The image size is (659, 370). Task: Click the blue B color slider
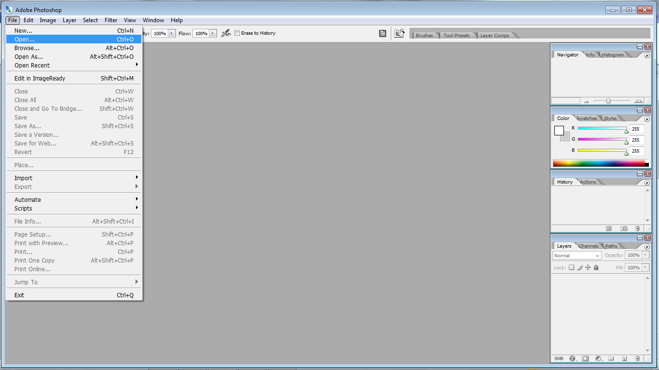click(602, 150)
